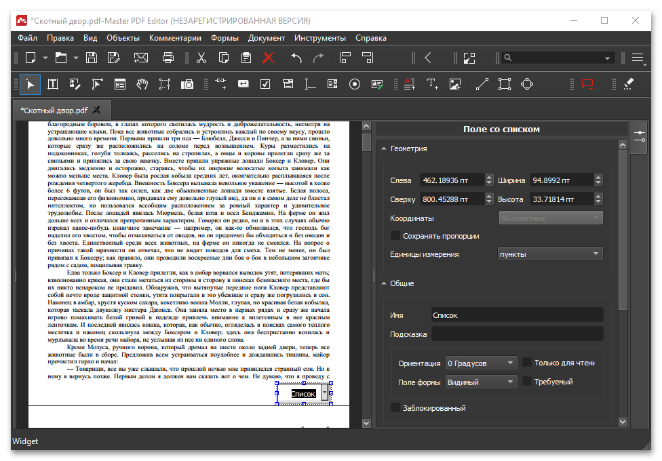Choose the Edit Text tool

pos(53,84)
